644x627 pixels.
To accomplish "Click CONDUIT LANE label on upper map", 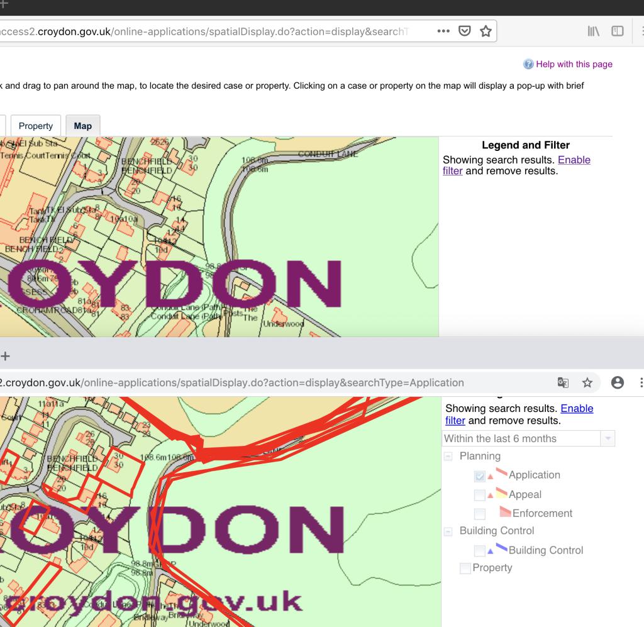I will tap(328, 154).
